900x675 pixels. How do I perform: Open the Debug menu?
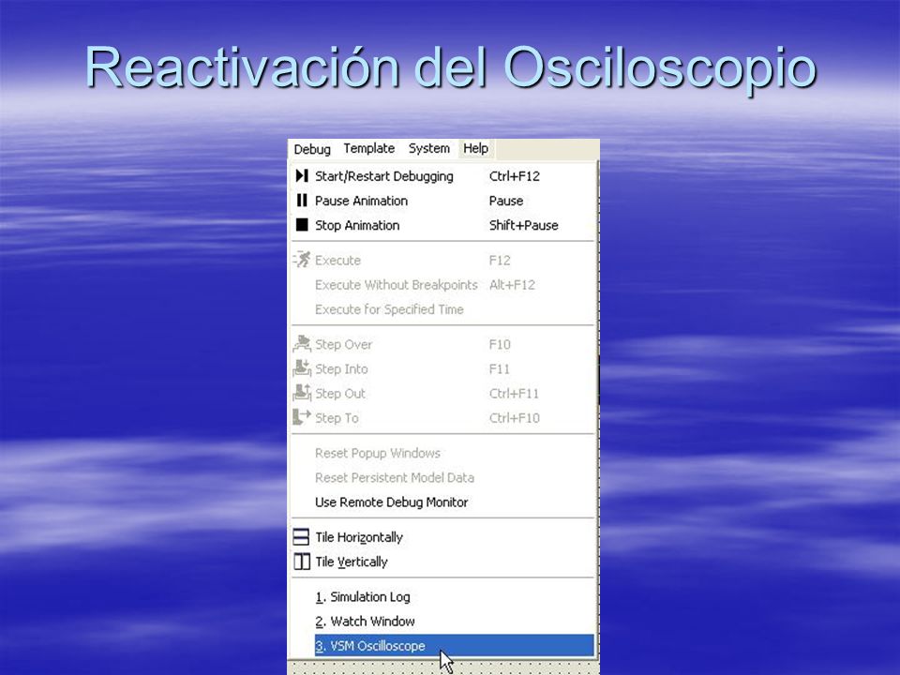coord(311,149)
